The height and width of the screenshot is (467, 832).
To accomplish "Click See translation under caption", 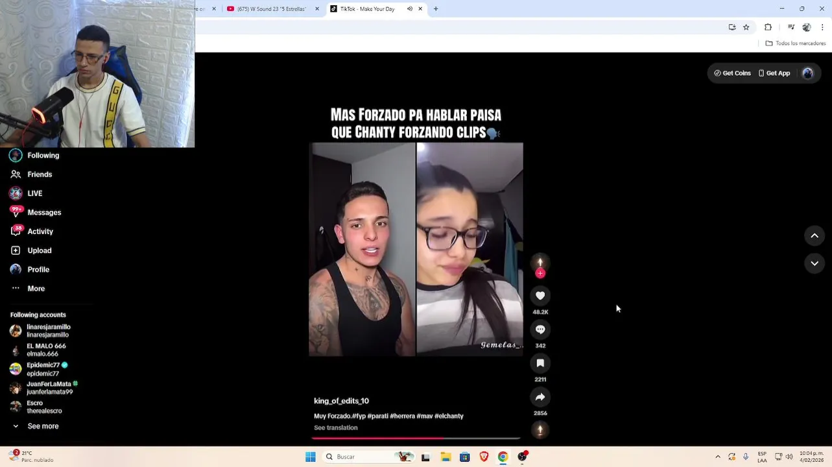I will pos(336,428).
